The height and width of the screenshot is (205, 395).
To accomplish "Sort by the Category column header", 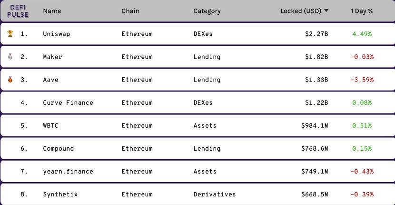I will click(207, 11).
